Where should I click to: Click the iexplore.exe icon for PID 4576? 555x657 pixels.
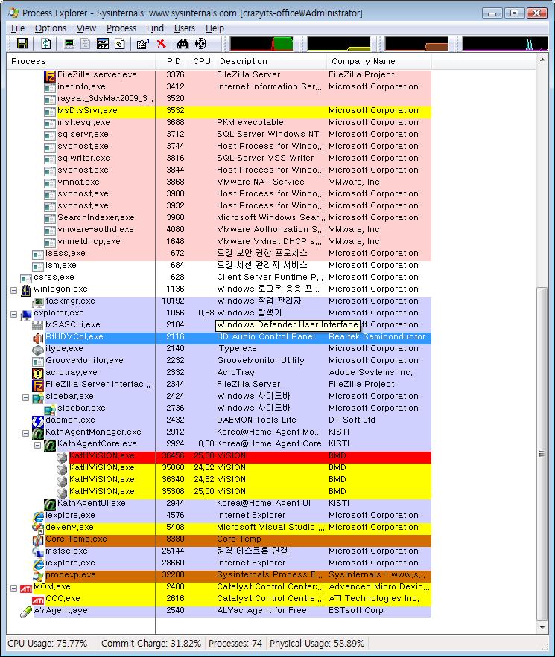pyautogui.click(x=38, y=516)
